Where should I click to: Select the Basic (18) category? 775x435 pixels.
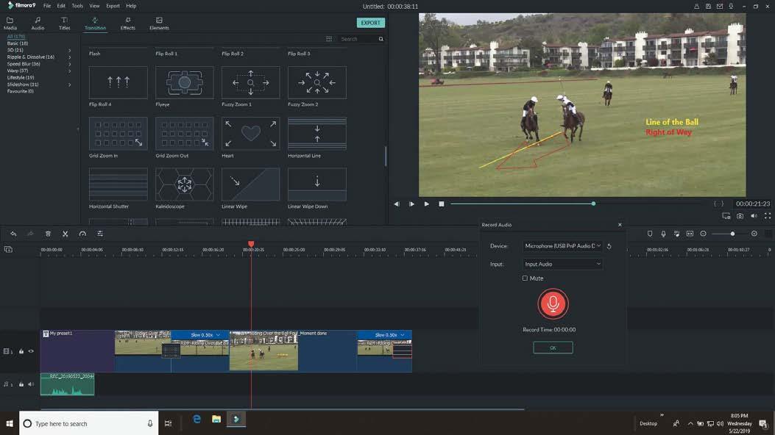tap(18, 43)
